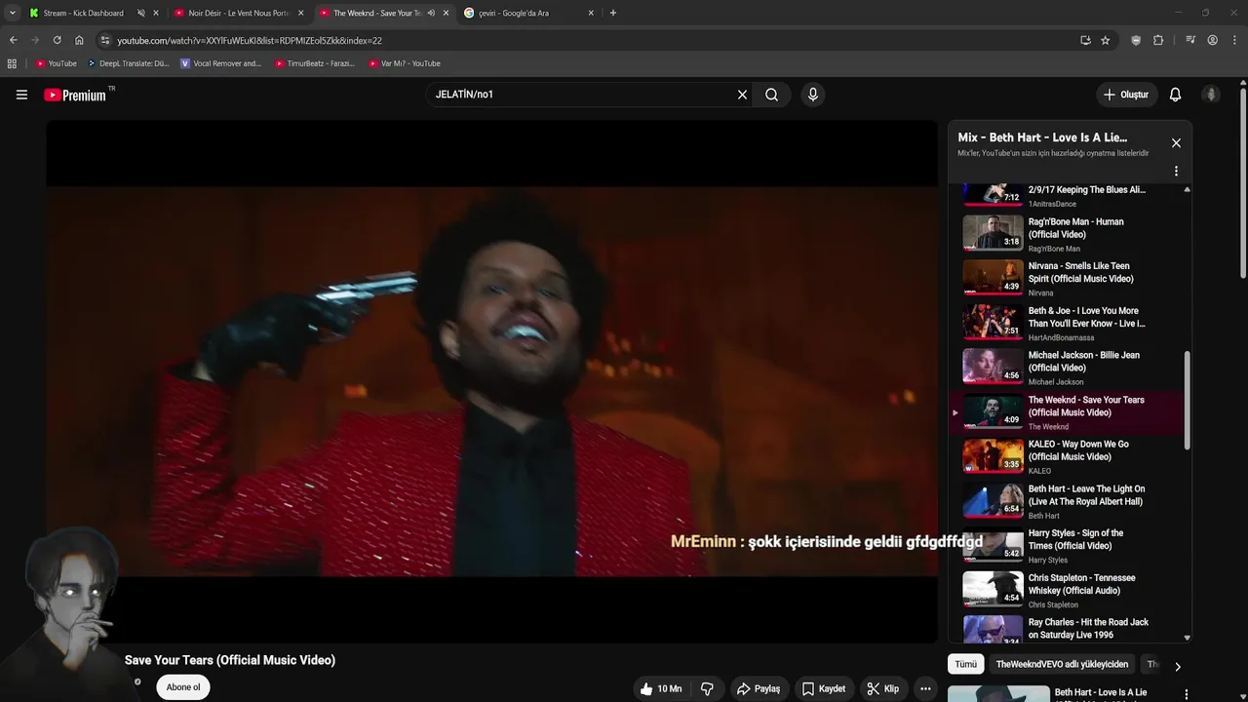Image resolution: width=1248 pixels, height=702 pixels.
Task: Open YouTube notifications bell
Action: pos(1175,95)
